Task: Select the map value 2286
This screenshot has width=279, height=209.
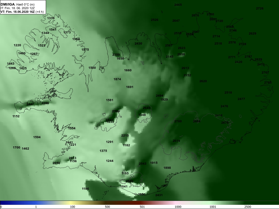Action: point(45,103)
